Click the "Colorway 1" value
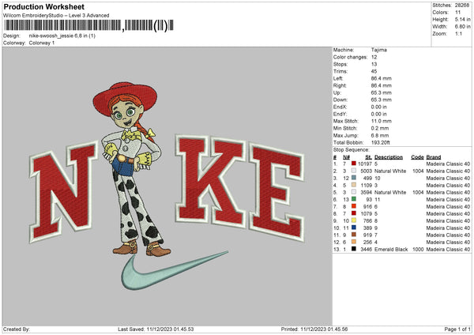This screenshot has height=335, width=474. [x=42, y=43]
